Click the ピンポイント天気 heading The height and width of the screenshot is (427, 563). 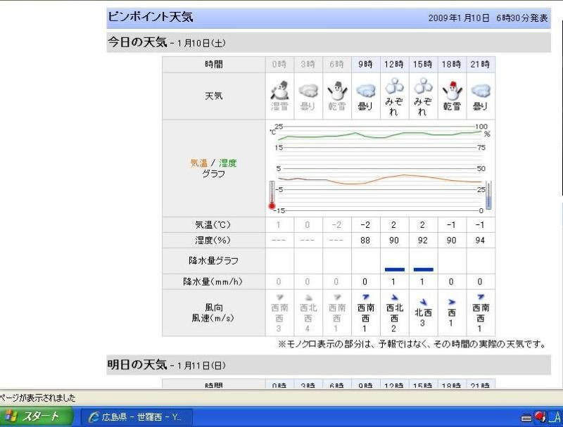(x=151, y=17)
